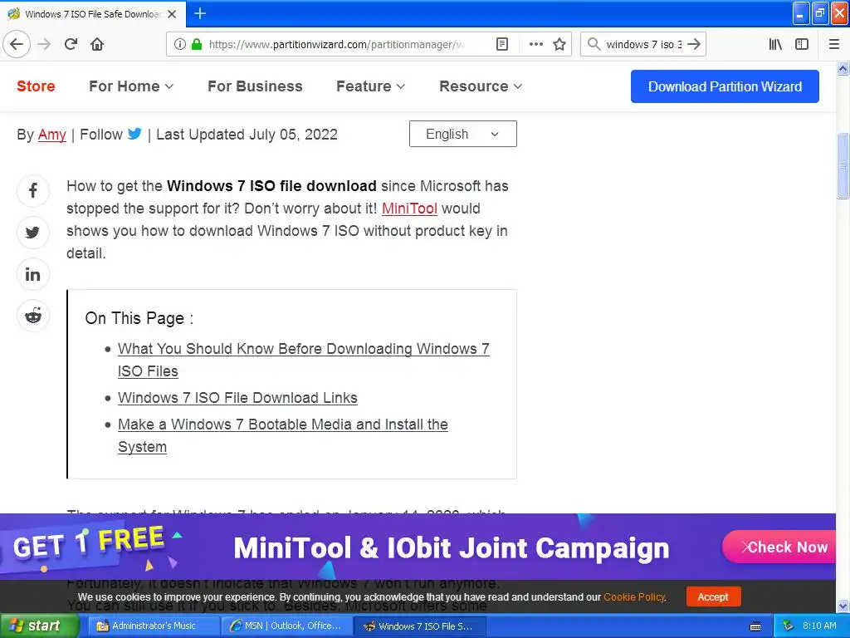Screen dimensions: 850x638
Task: Share article on Twitter
Action: point(33,233)
